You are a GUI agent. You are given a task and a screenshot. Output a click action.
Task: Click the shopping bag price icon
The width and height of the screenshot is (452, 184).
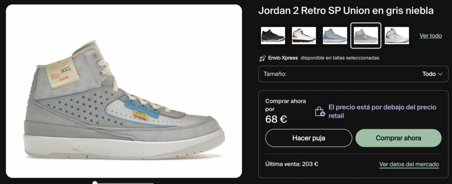(320, 111)
